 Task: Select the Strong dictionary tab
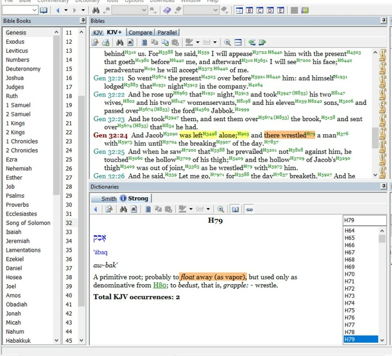coord(134,198)
